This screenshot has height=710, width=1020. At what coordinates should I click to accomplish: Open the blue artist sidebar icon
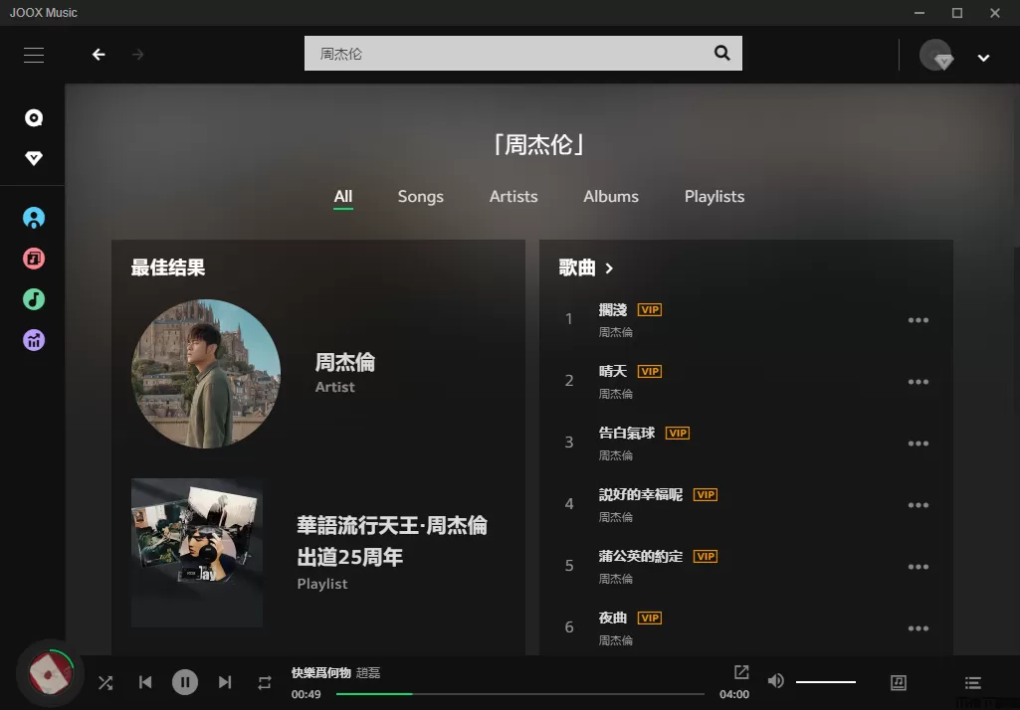[34, 218]
